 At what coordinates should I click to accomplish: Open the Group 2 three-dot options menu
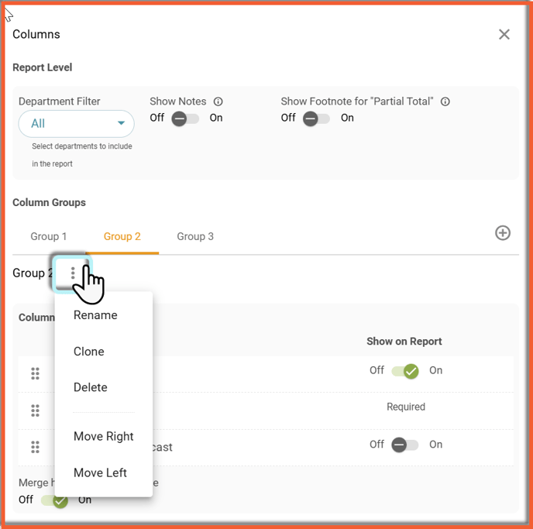[72, 273]
